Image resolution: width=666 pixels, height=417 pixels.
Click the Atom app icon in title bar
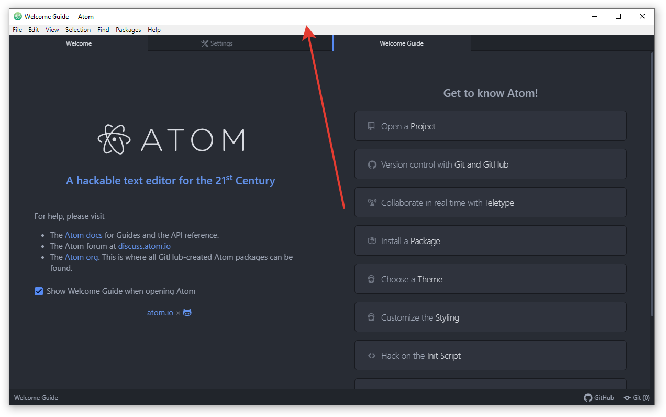pyautogui.click(x=18, y=16)
